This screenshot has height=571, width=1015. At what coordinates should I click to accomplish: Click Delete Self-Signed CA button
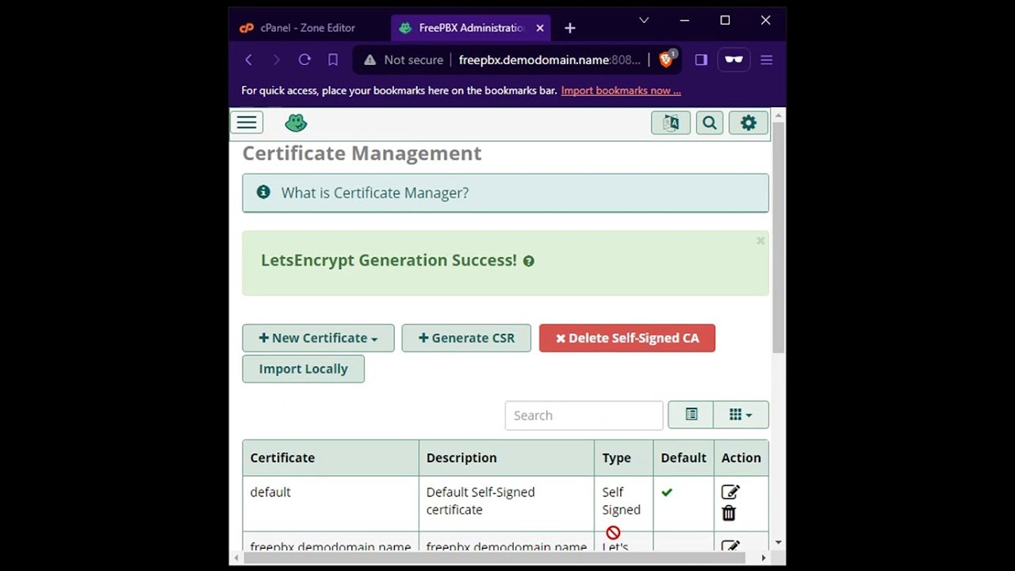pyautogui.click(x=627, y=338)
